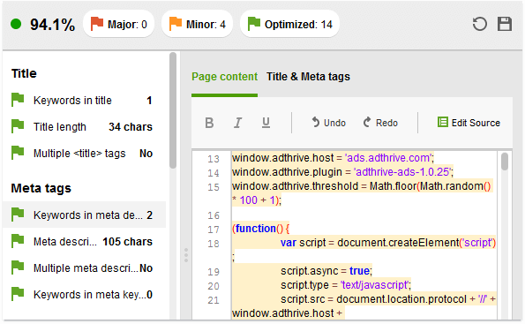Click the red Major flag icon
Screen dimensions: 525x324
pos(97,24)
